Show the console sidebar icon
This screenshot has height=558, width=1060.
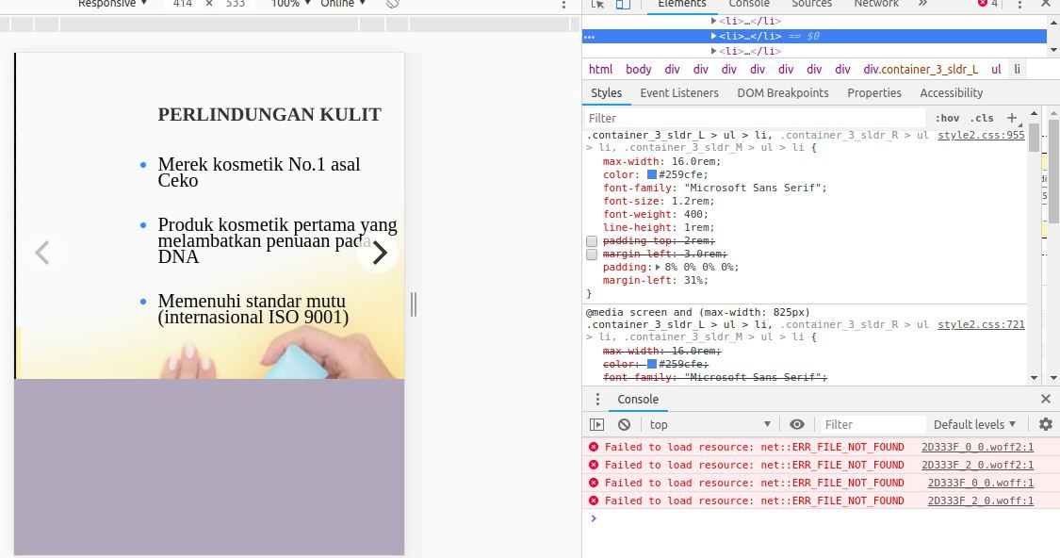[x=597, y=425]
